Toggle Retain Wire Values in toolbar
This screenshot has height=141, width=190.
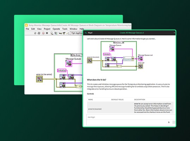pyautogui.click(x=56, y=33)
